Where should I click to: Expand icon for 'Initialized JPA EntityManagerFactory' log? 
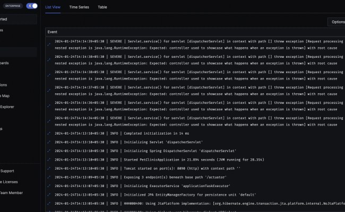click(x=49, y=195)
